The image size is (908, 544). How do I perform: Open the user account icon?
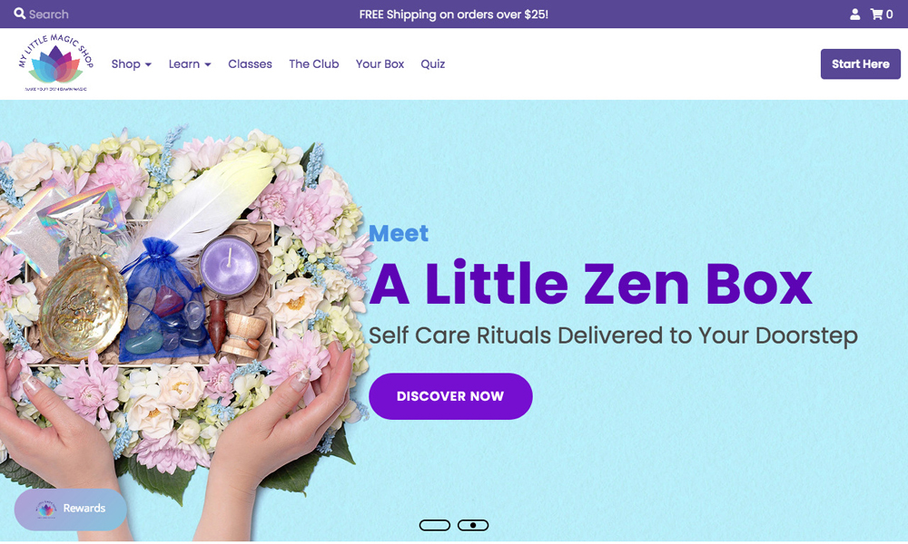tap(854, 15)
